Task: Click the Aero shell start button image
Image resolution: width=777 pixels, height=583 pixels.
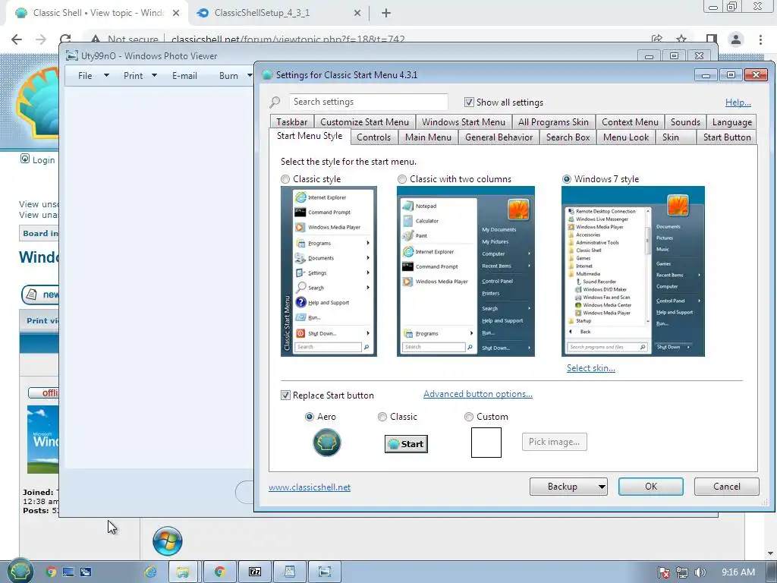Action: (326, 443)
